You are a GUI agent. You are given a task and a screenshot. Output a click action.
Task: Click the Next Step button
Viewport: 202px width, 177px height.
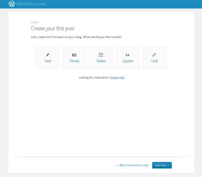coord(162,165)
